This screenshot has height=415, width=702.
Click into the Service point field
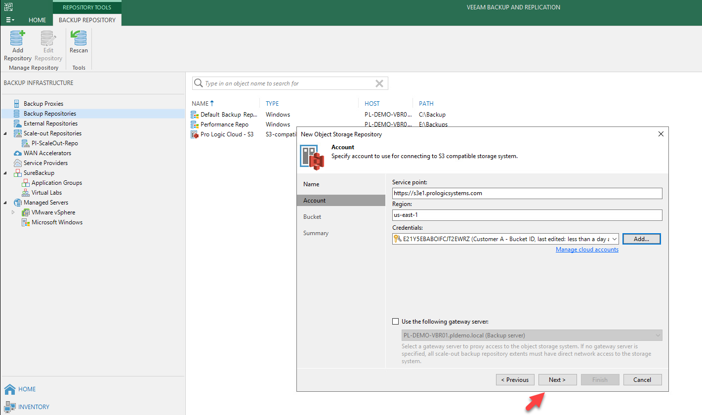coord(527,193)
